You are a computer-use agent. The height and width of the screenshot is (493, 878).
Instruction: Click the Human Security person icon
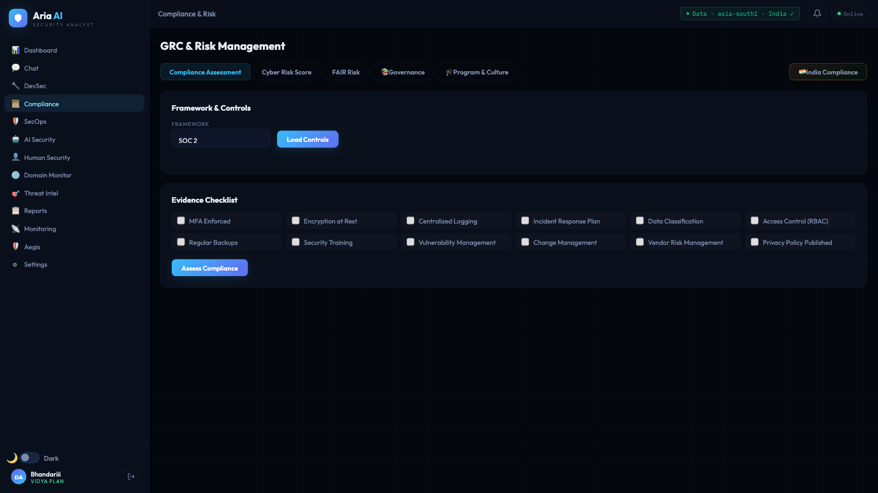click(15, 157)
